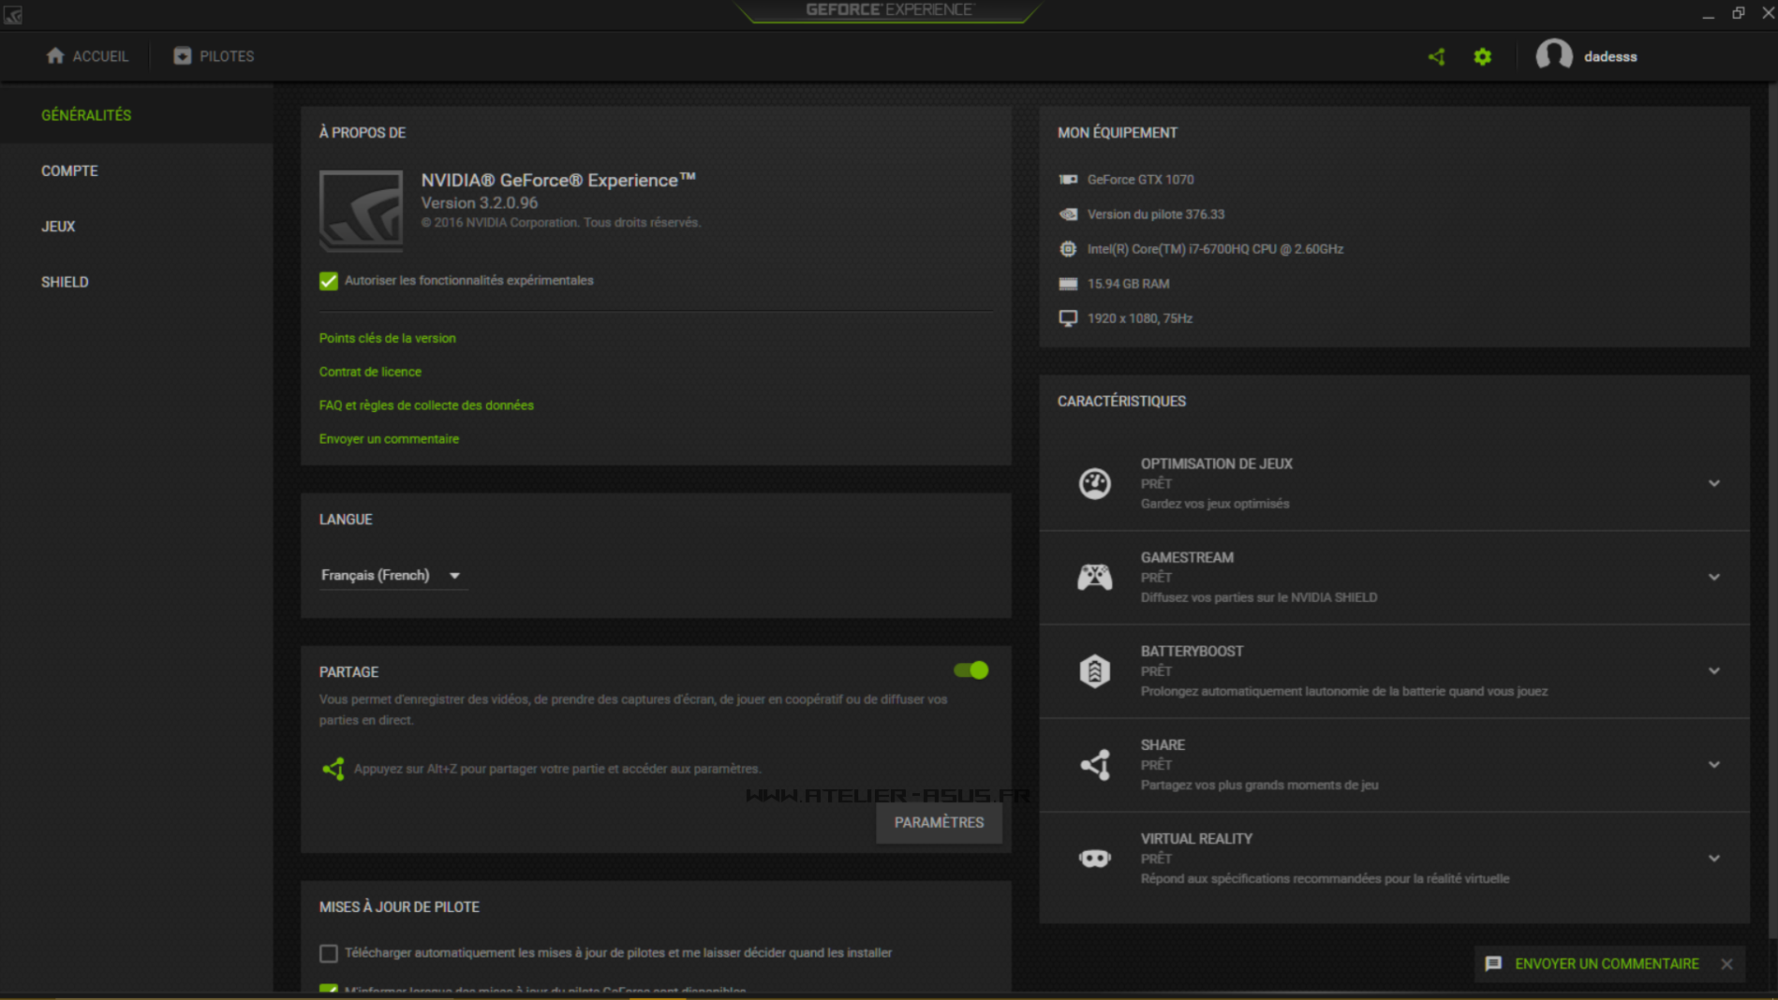Image resolution: width=1778 pixels, height=1000 pixels.
Task: Click the share icon in top bar
Action: (x=1436, y=57)
